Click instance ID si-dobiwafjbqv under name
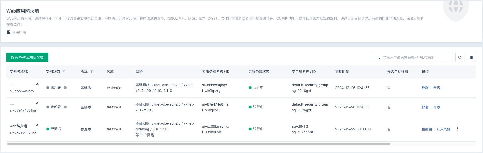 click(22, 91)
